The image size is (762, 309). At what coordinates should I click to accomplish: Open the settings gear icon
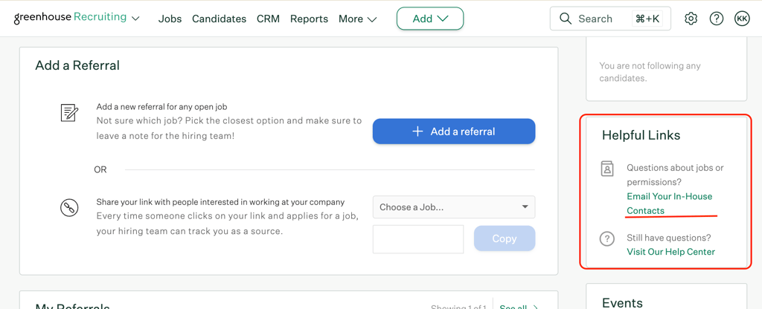click(x=691, y=19)
